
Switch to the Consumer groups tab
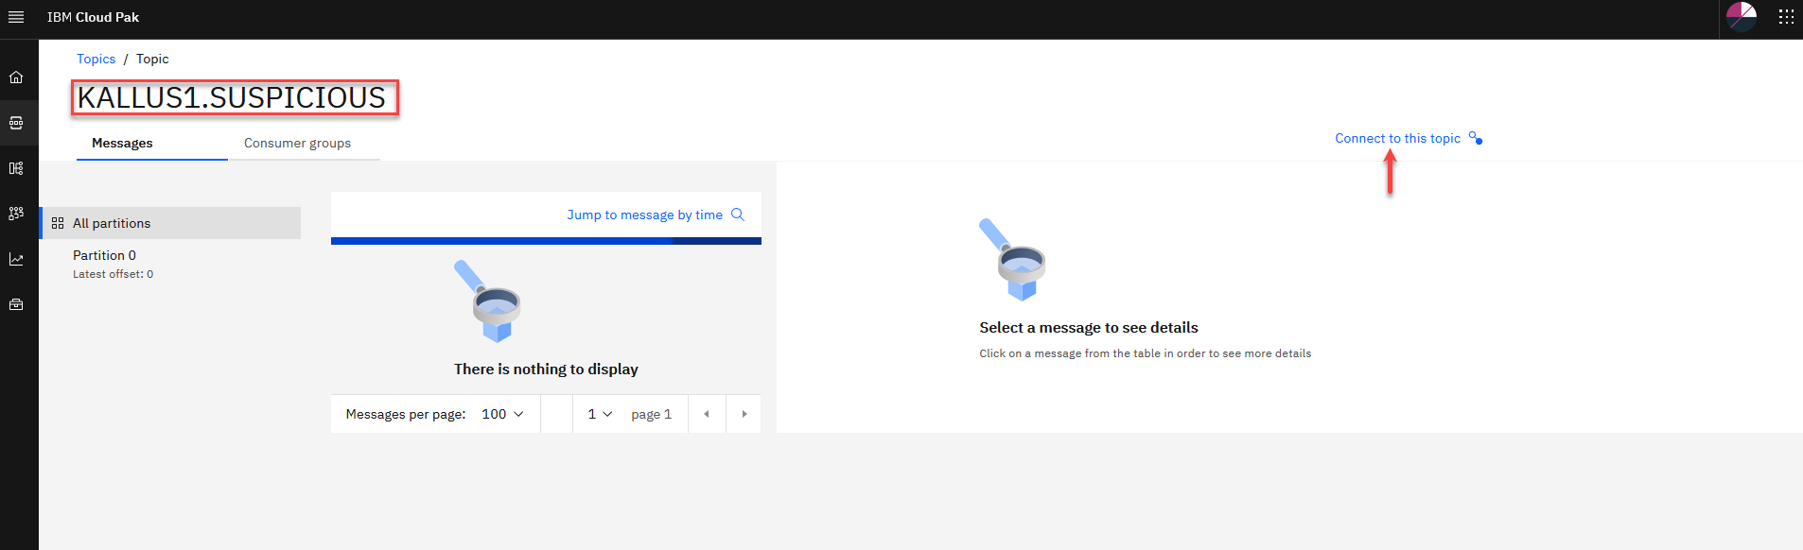297,143
